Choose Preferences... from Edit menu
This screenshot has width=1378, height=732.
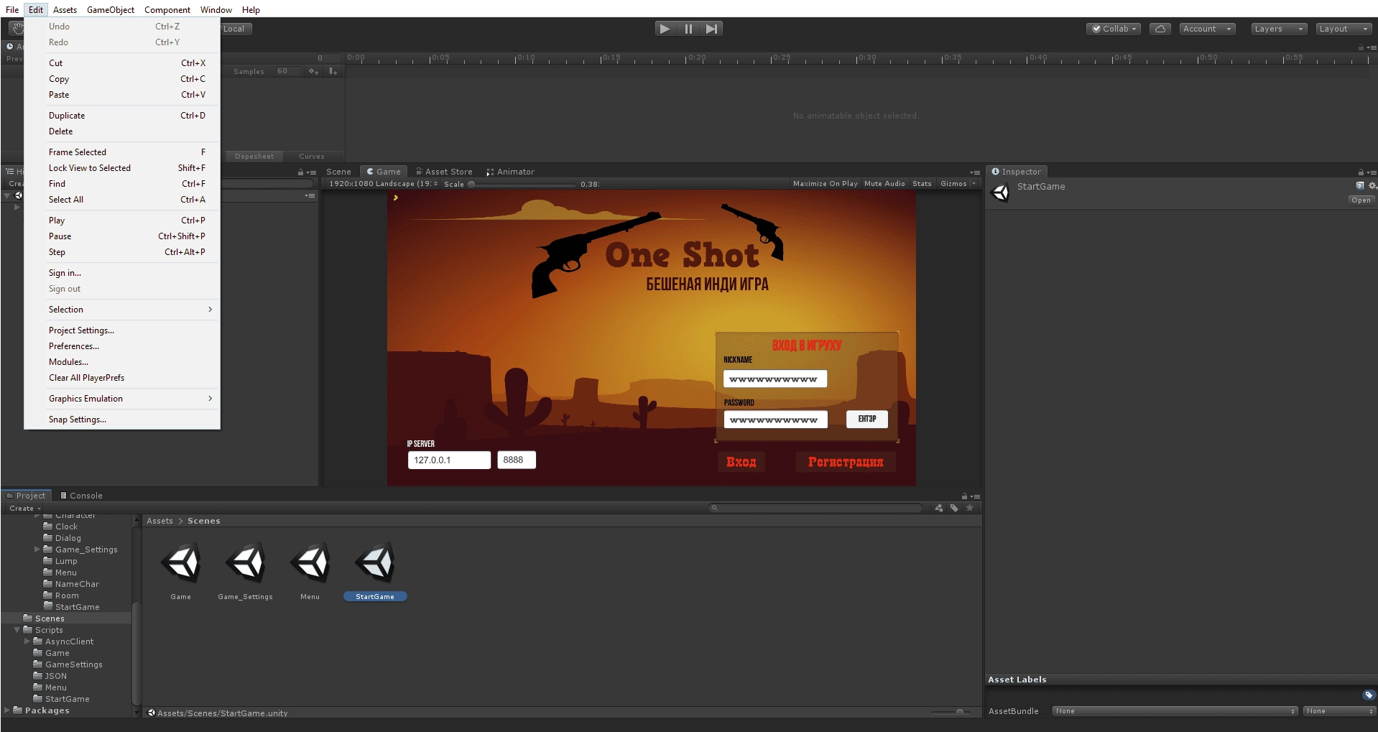pos(122,346)
